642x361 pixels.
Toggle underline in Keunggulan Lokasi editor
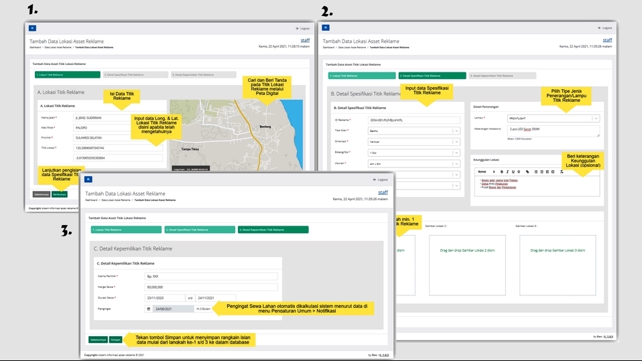pos(513,172)
